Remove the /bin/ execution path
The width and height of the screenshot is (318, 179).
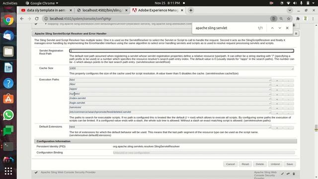288,81
